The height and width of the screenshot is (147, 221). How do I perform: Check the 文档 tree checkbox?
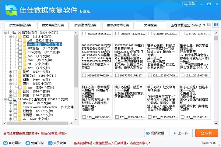coord(15,37)
